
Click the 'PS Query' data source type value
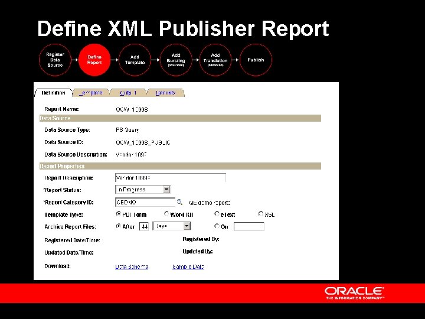pos(127,130)
